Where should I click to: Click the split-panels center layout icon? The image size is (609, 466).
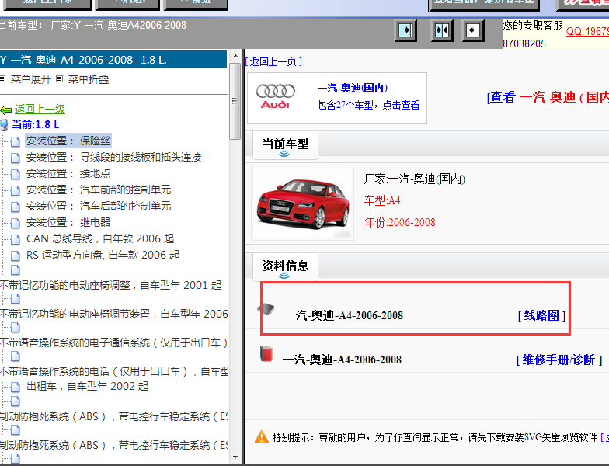pos(442,30)
